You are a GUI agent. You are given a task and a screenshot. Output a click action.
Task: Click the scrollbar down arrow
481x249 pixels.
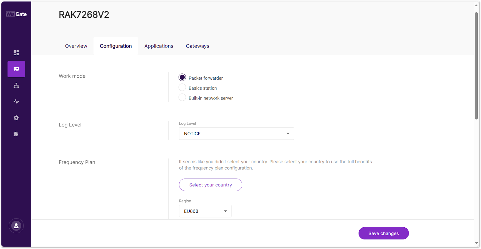476,243
